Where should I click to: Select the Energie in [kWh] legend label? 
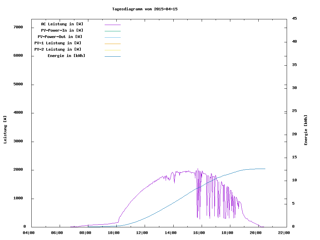point(66,56)
